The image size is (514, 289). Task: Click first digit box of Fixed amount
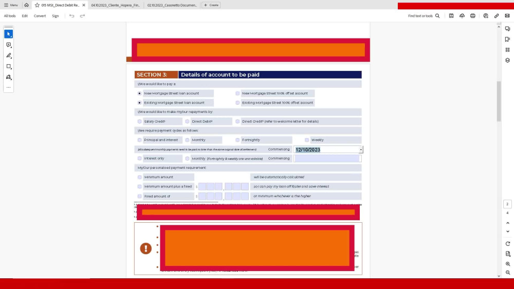coord(202,196)
